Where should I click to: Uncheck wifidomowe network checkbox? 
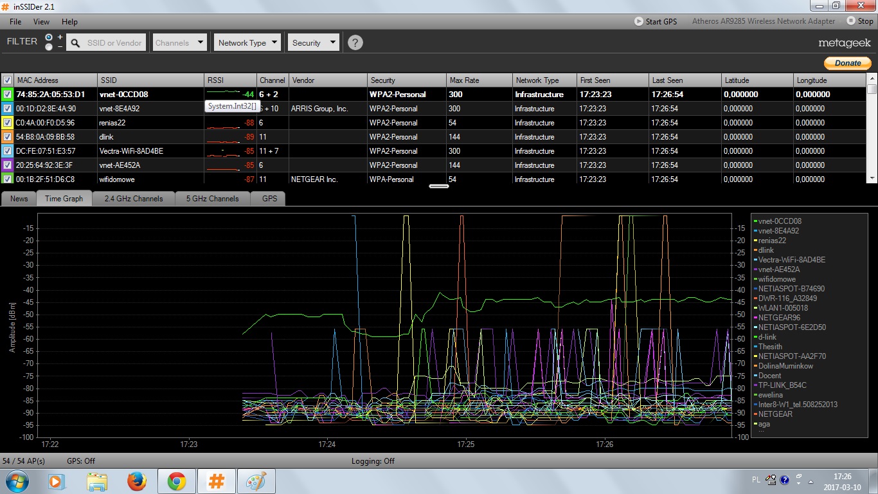7,179
